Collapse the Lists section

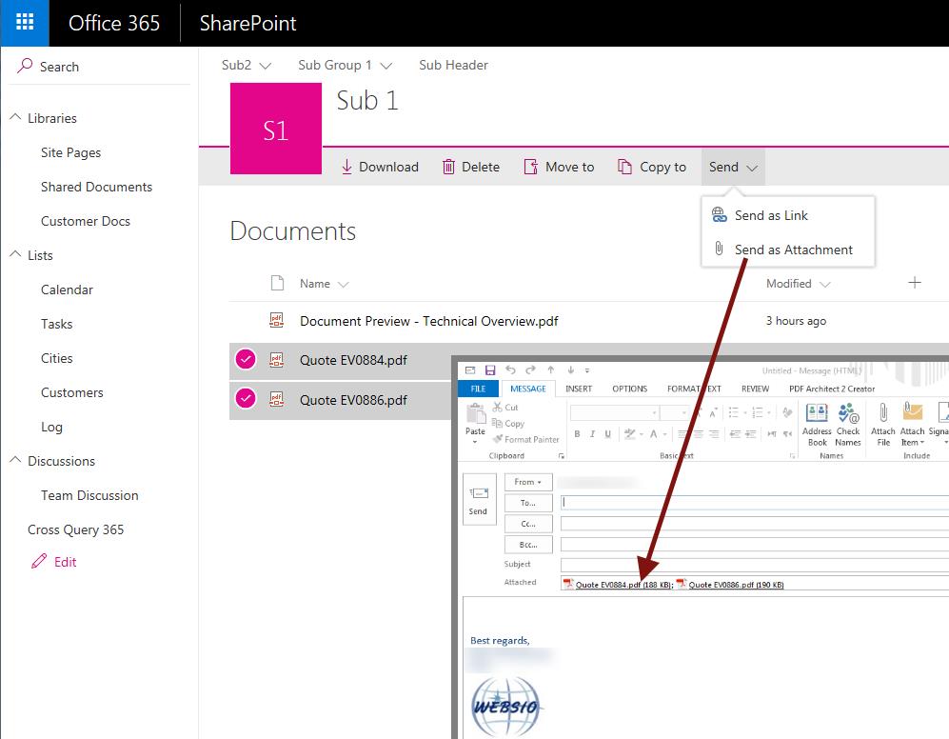point(16,254)
